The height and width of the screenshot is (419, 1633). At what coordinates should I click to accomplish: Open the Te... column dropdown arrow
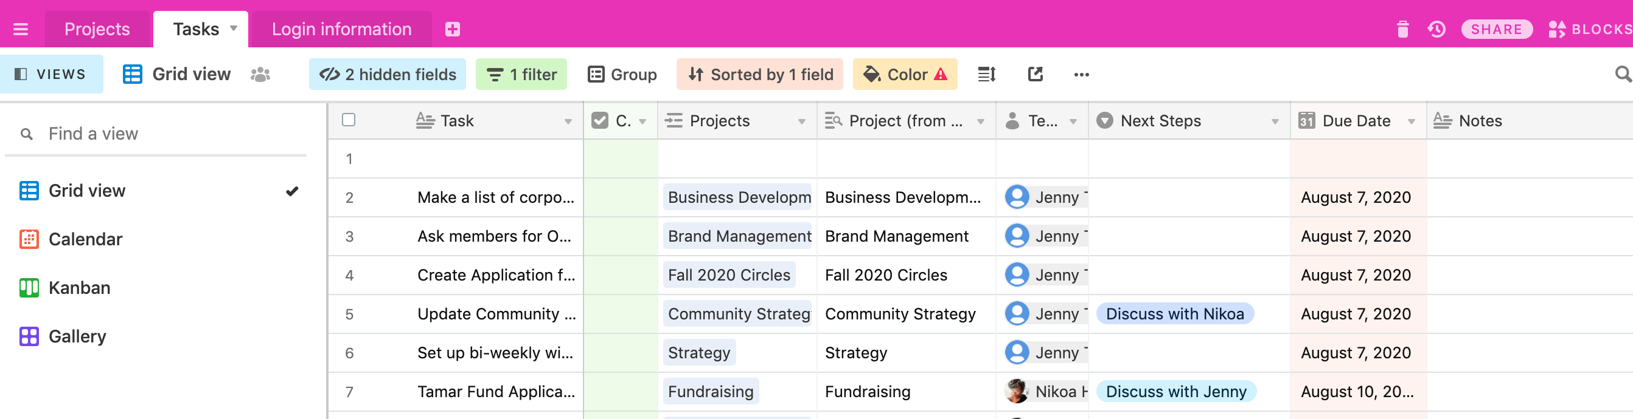1073,121
